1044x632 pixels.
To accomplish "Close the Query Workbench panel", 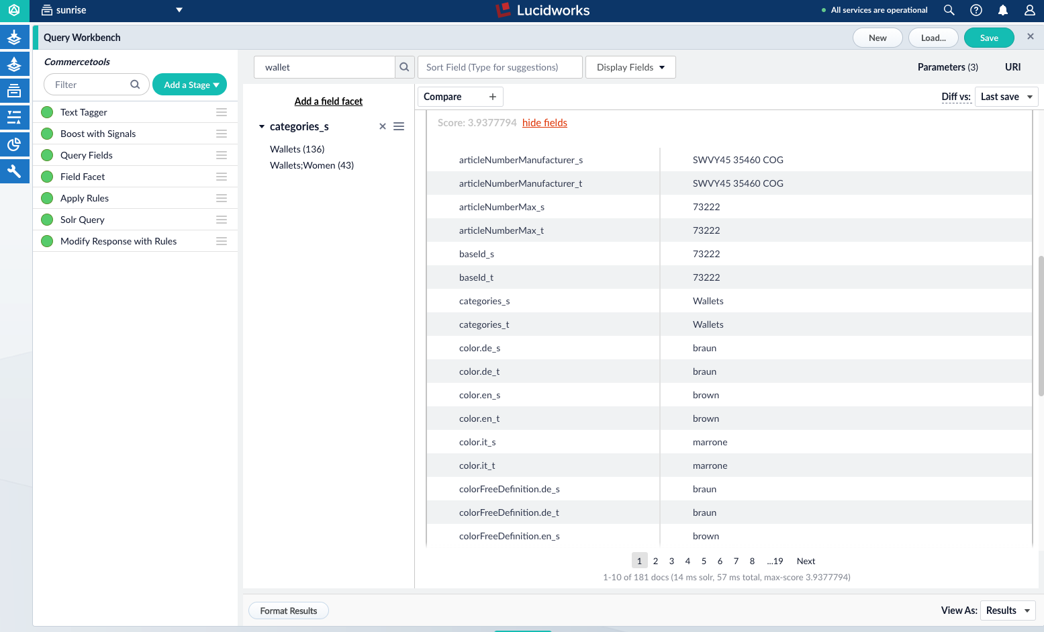I will [1031, 36].
